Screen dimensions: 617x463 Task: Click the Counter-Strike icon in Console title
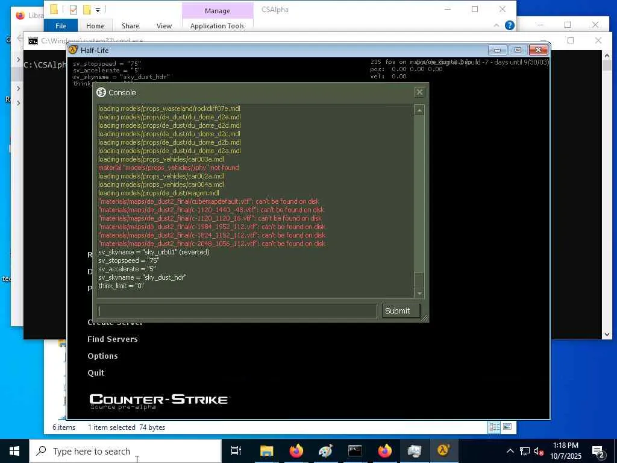coord(101,92)
